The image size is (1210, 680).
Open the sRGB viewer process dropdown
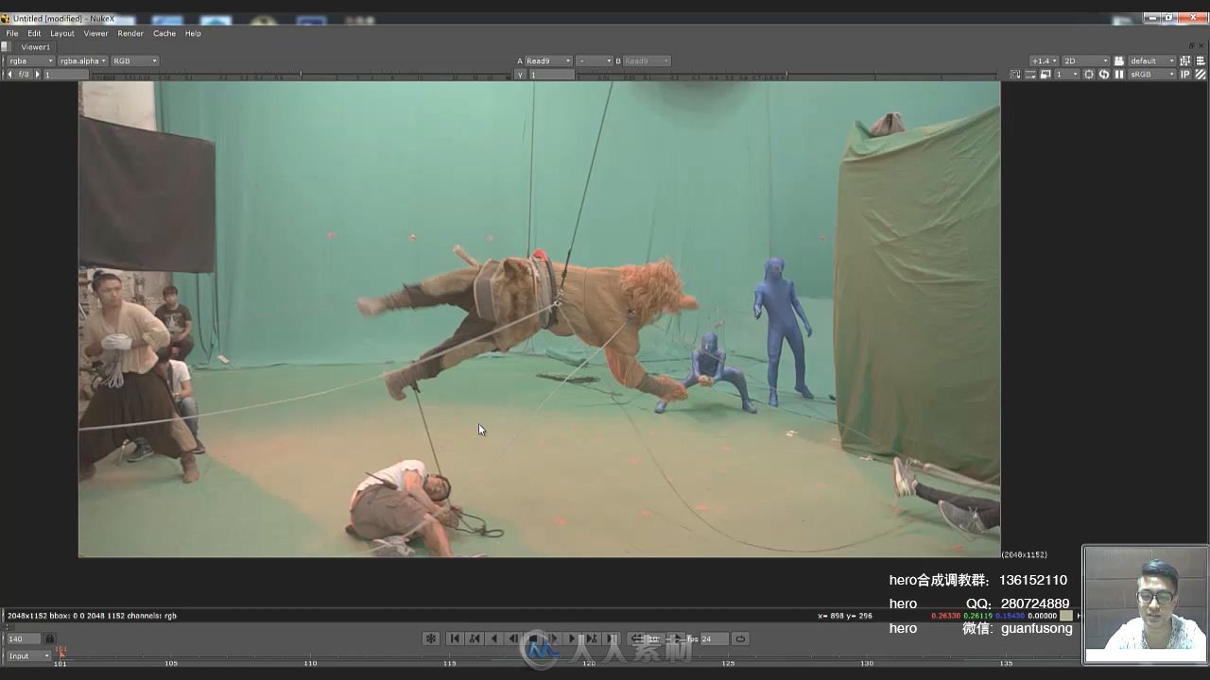click(x=1152, y=74)
